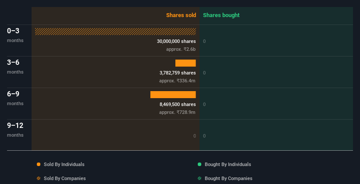Select the Sold By Individuals legend label

point(64,164)
